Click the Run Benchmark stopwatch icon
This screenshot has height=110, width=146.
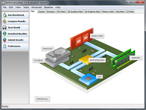[x=5, y=15]
